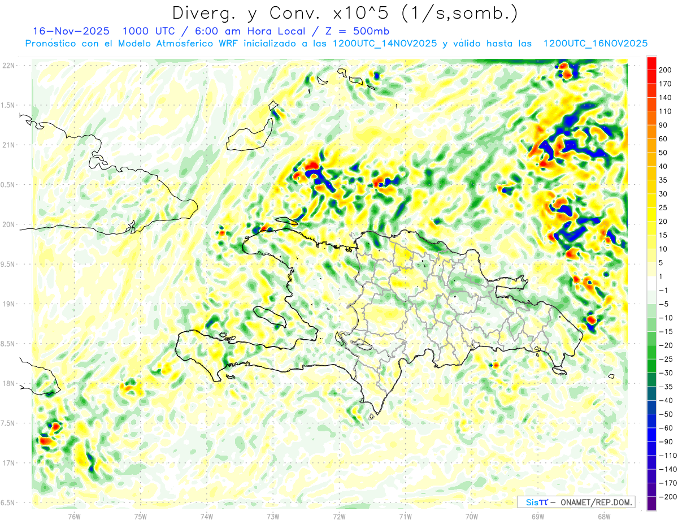Click the "-15" value on the color scale

[666, 332]
